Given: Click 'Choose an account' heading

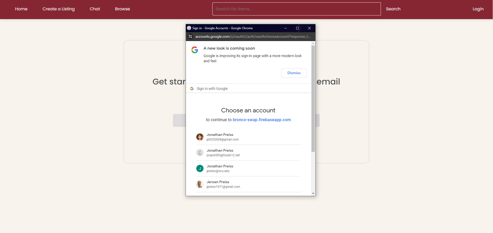Looking at the screenshot, I should (248, 110).
